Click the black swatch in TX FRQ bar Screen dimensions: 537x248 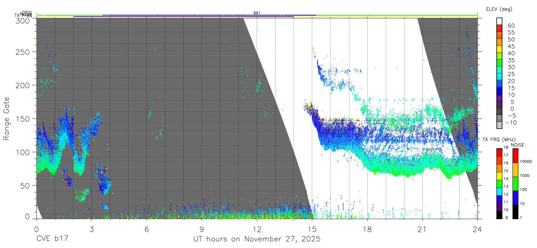499,214
